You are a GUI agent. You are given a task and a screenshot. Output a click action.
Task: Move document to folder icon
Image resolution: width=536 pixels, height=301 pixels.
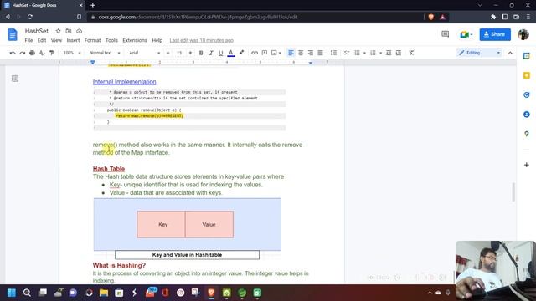(69, 31)
